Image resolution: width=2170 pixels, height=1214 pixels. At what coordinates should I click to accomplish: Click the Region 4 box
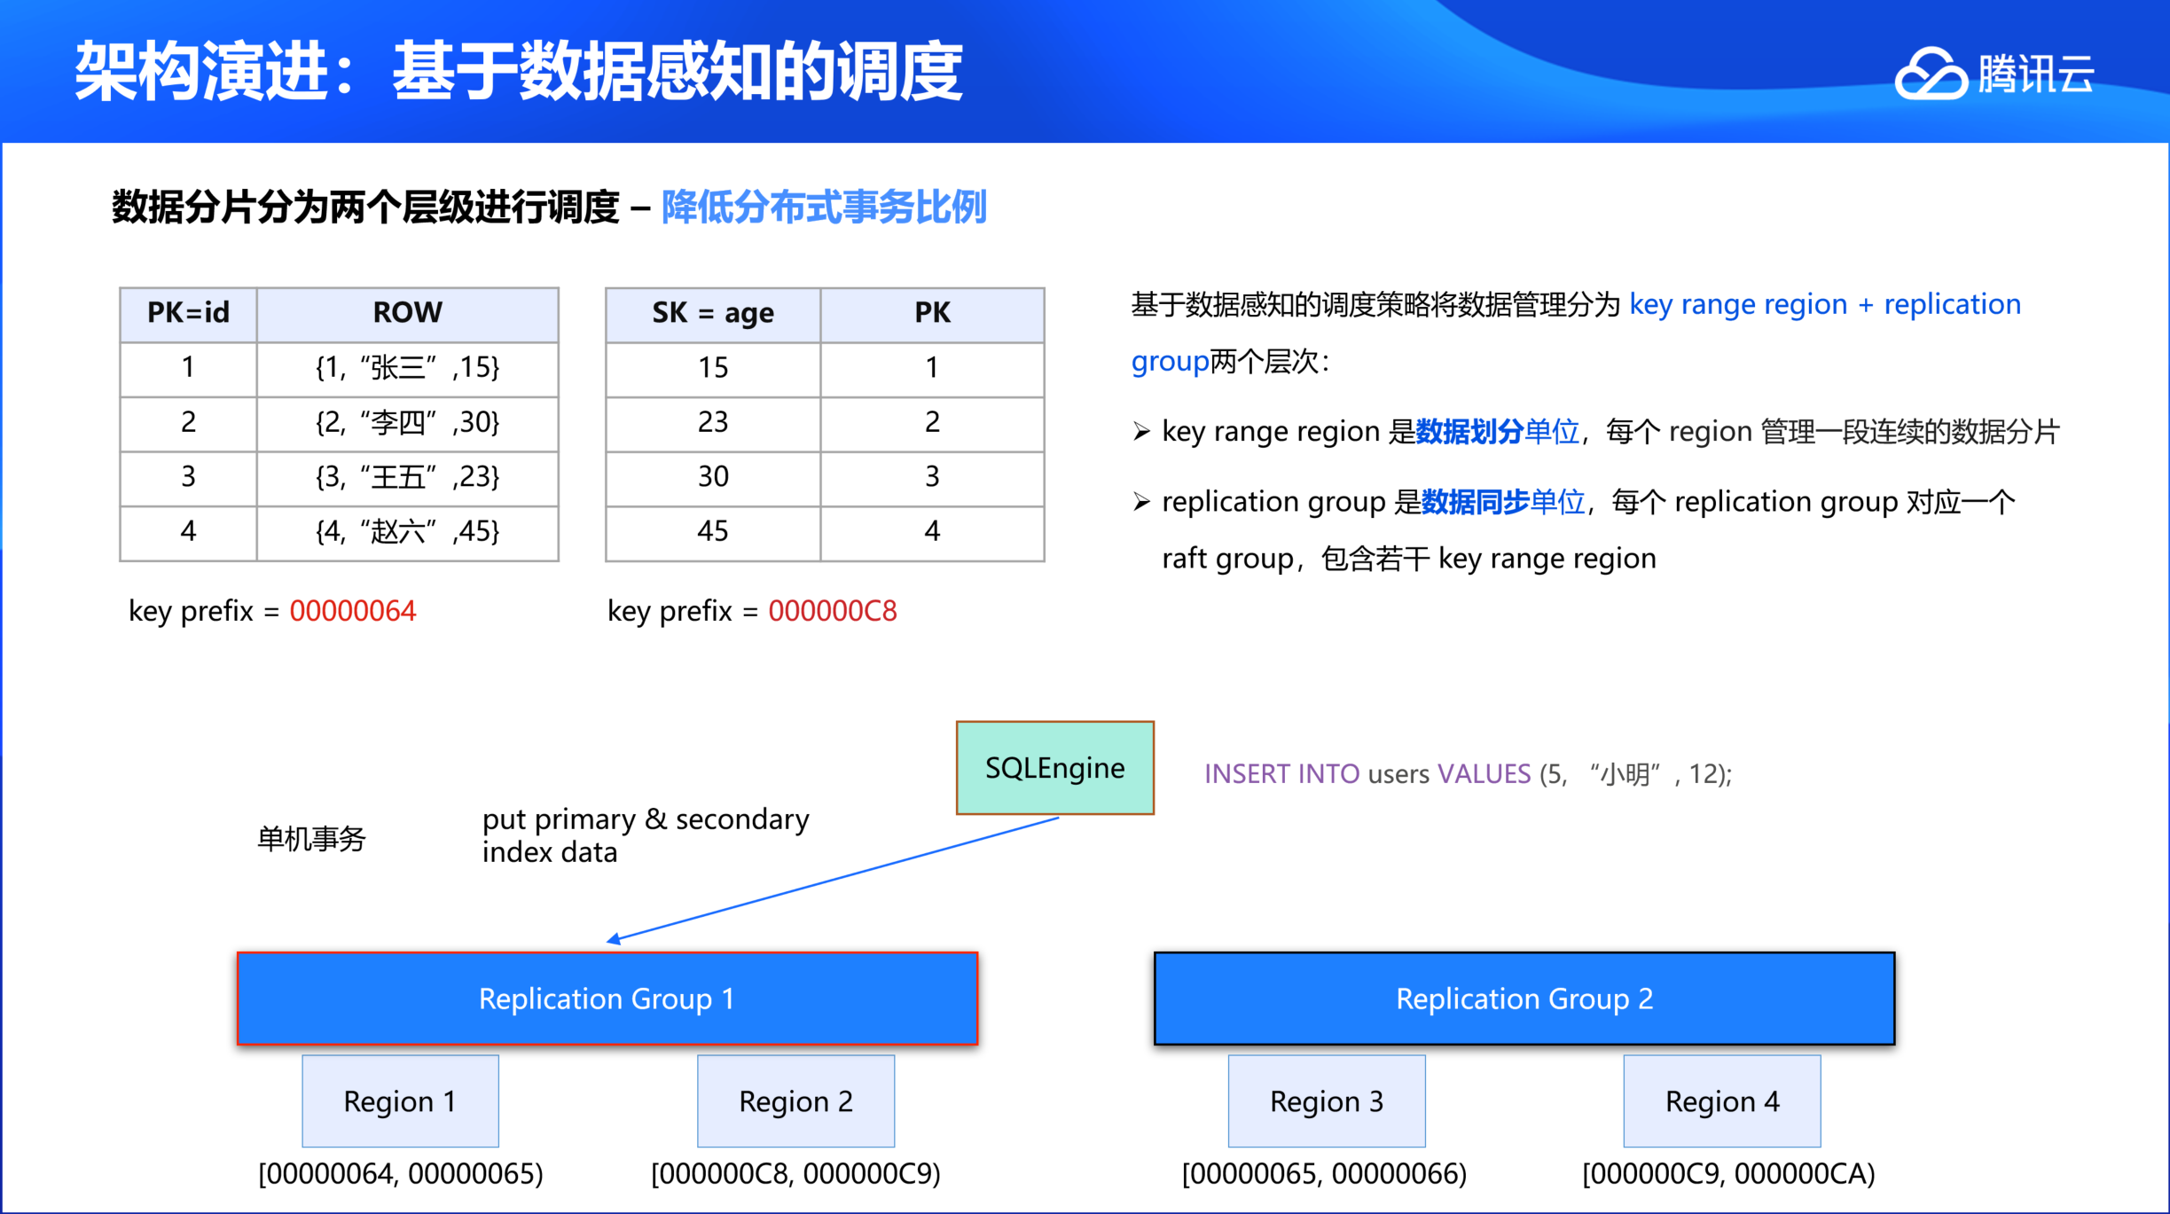tap(1721, 1100)
